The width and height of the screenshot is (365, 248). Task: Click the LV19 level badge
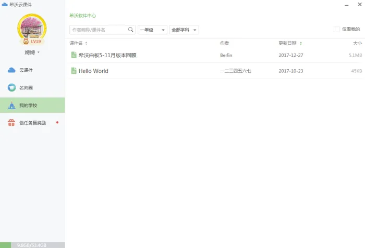click(x=32, y=42)
